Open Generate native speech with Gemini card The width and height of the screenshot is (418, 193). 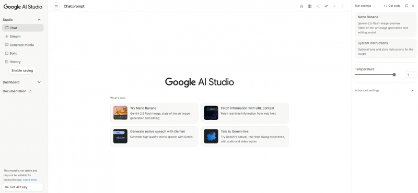(154, 136)
